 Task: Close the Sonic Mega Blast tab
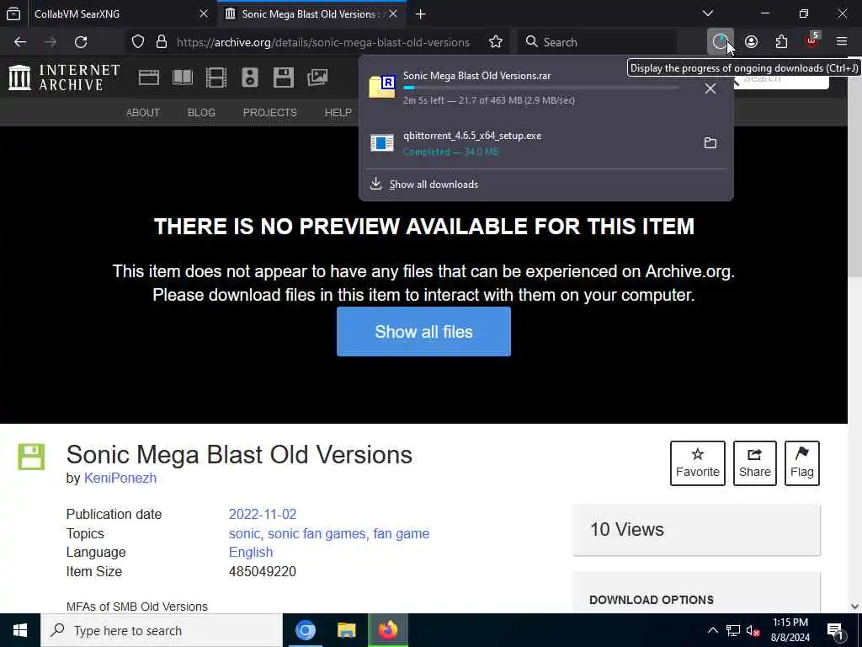[x=393, y=13]
